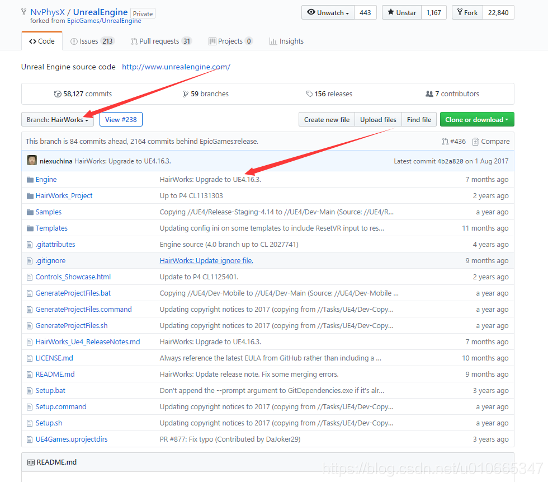Click the Insights graph icon

click(273, 41)
